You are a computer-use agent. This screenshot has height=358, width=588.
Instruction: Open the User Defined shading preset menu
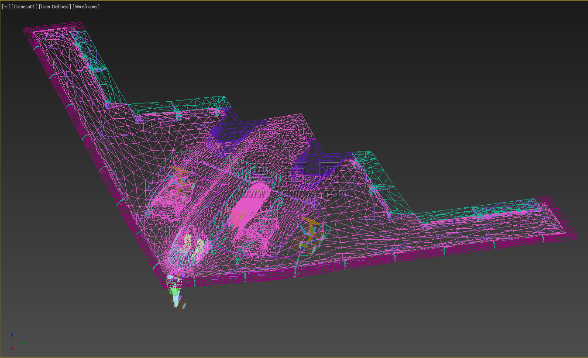(55, 7)
